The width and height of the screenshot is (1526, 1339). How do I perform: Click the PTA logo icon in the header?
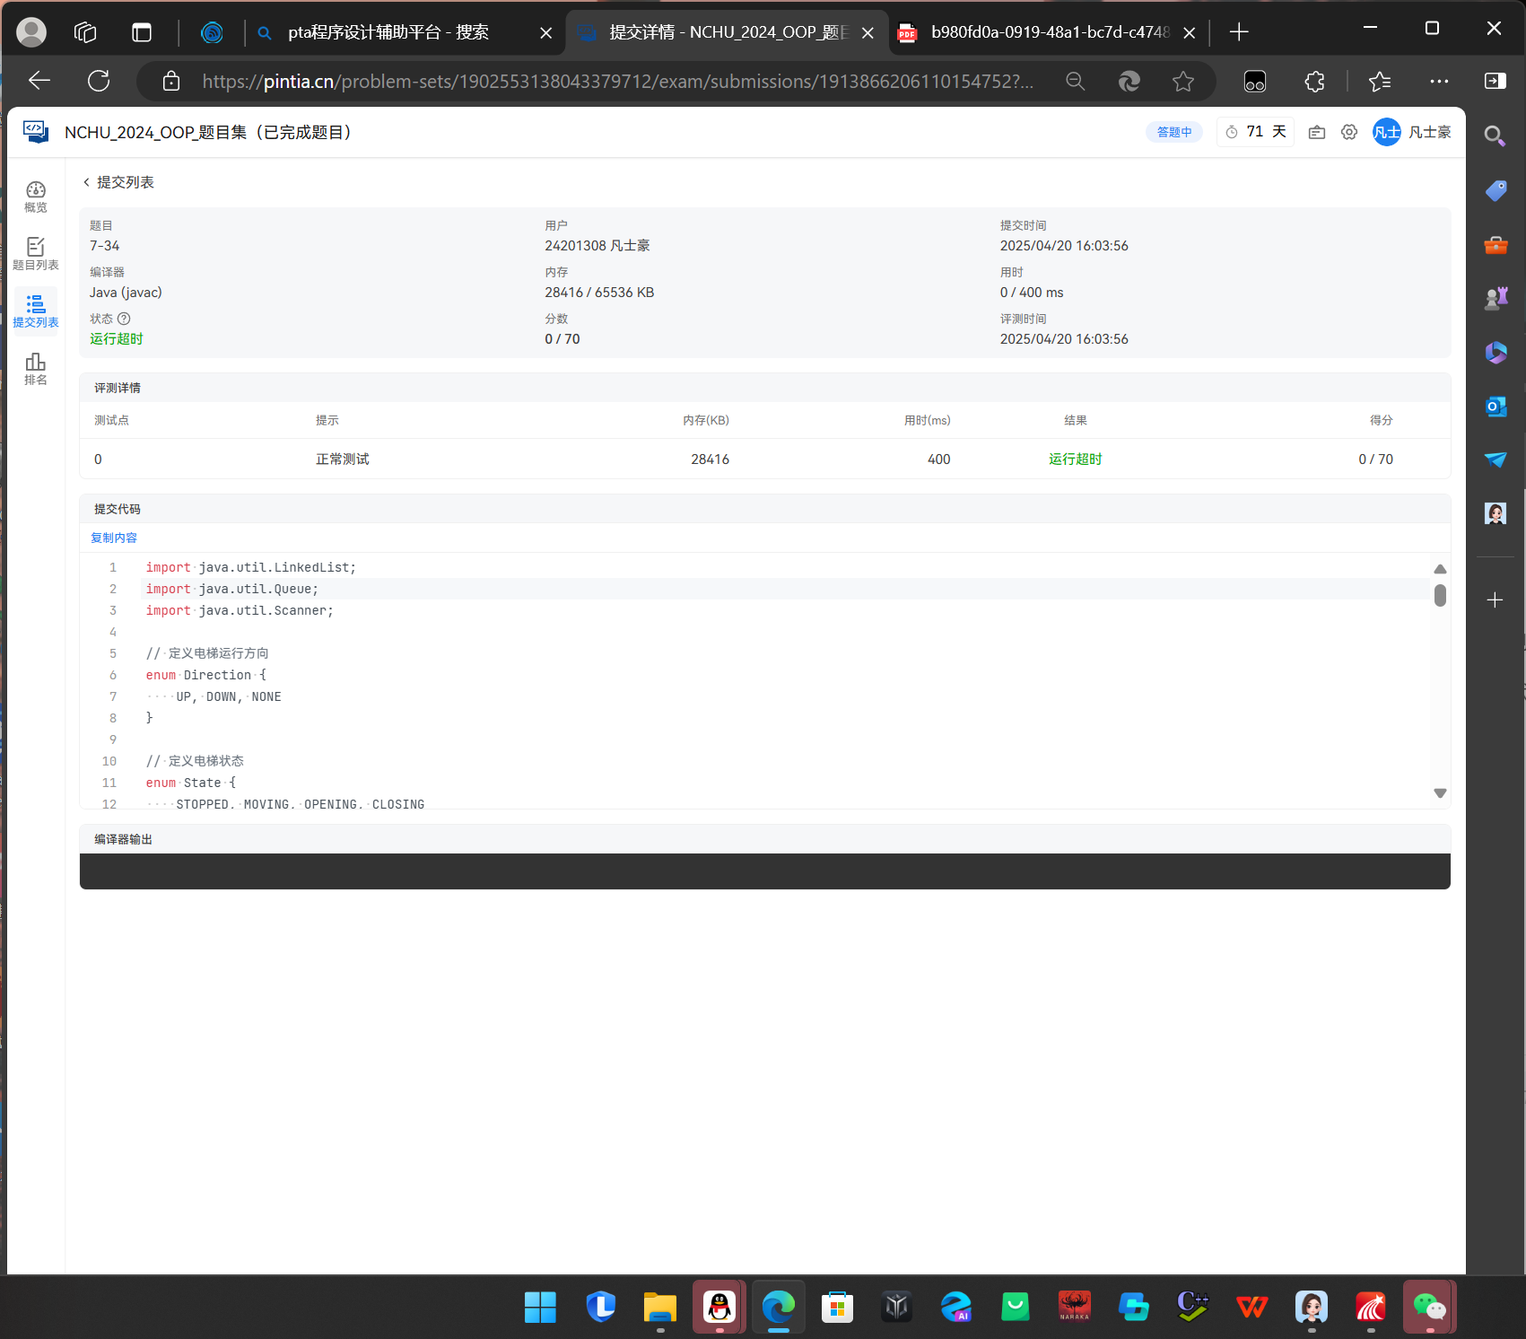pos(36,132)
